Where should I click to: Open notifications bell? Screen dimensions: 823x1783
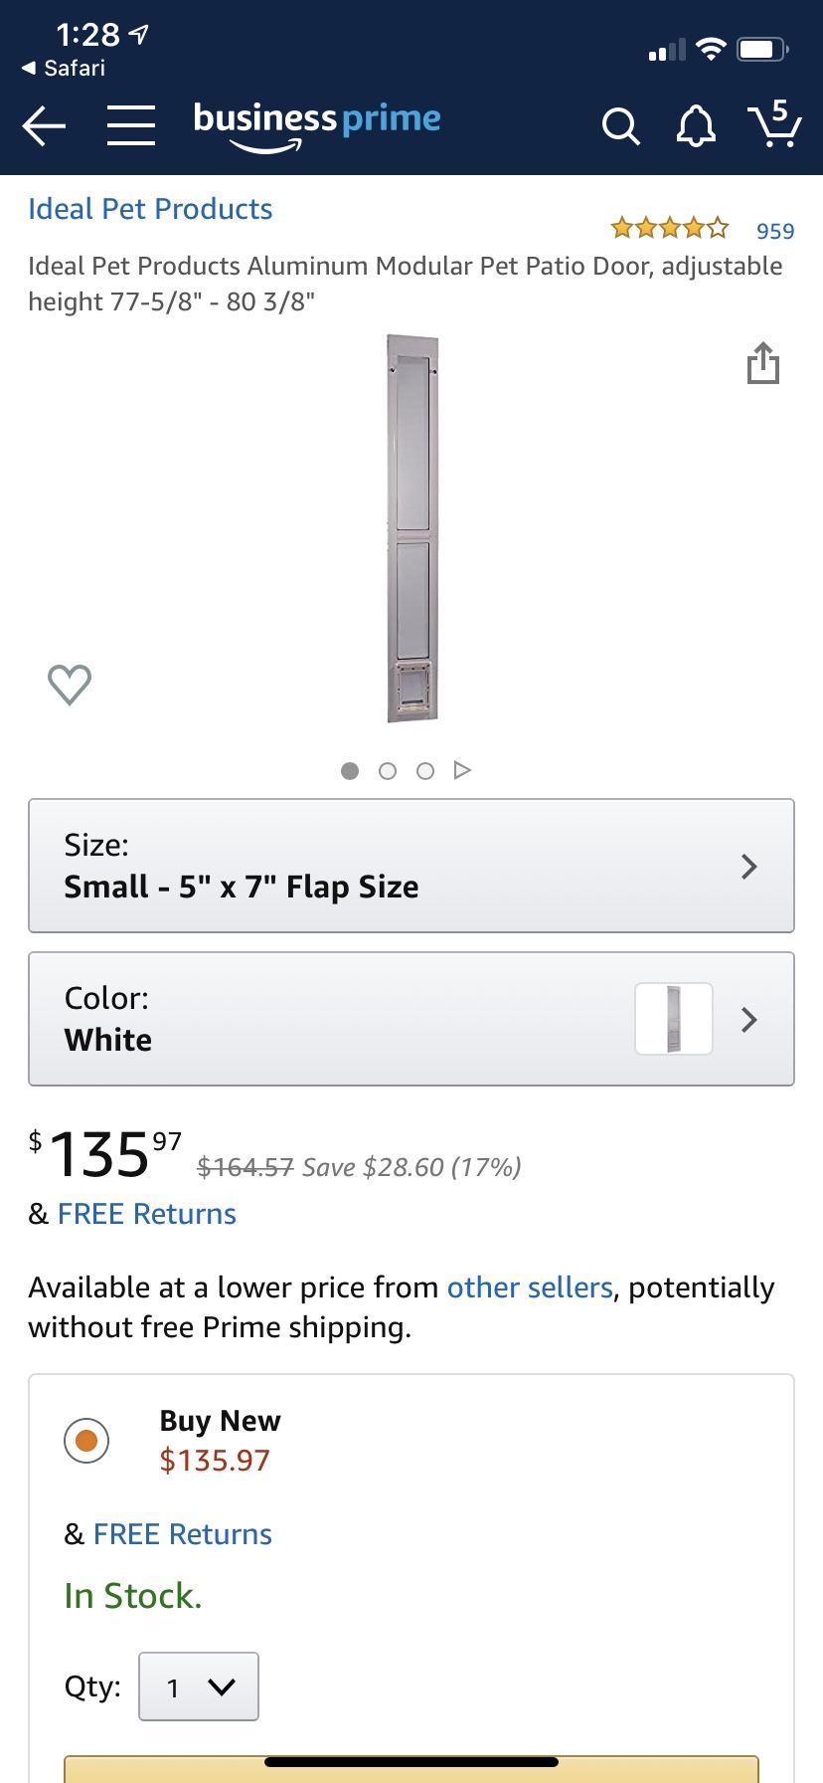(696, 126)
